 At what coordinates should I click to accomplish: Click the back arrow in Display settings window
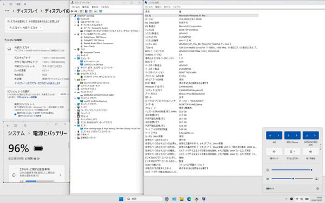pyautogui.click(x=4, y=4)
